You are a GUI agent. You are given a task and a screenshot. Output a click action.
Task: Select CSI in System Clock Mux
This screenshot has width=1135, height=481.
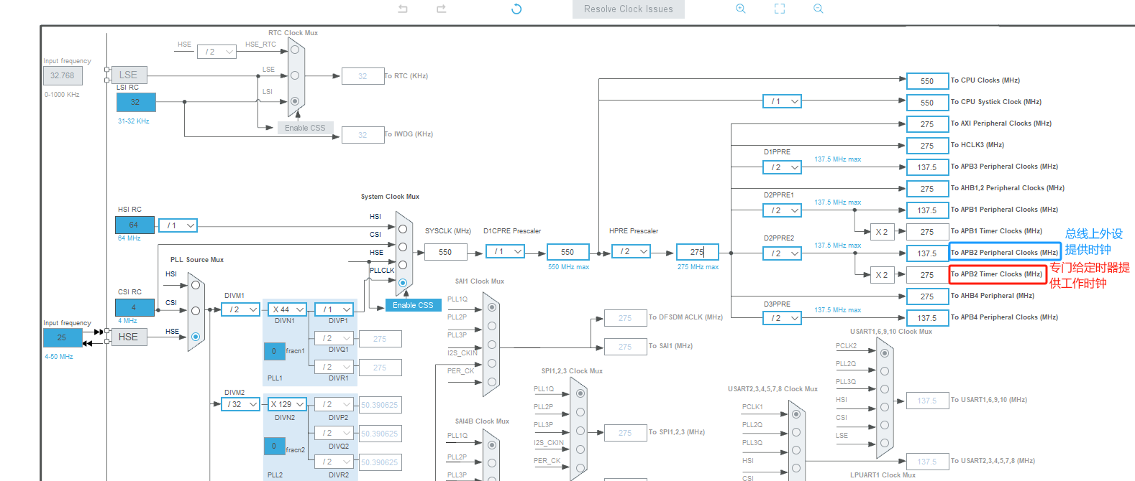click(x=403, y=247)
